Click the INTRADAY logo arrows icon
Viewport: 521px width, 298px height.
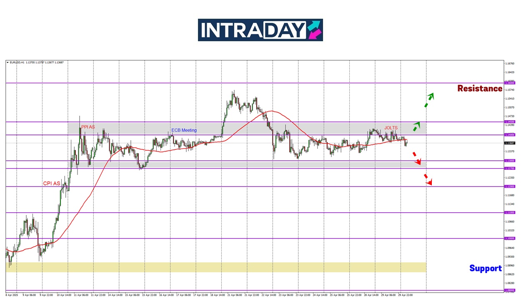click(x=315, y=30)
